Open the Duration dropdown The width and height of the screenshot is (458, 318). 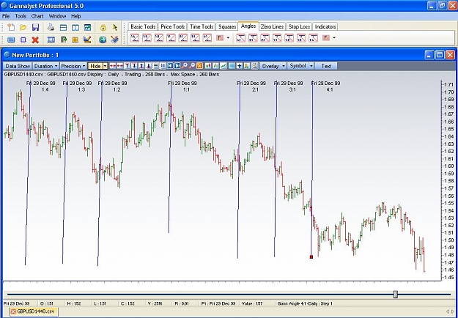45,66
